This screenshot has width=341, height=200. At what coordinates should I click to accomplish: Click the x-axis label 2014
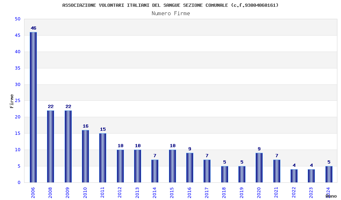pyautogui.click(x=154, y=193)
